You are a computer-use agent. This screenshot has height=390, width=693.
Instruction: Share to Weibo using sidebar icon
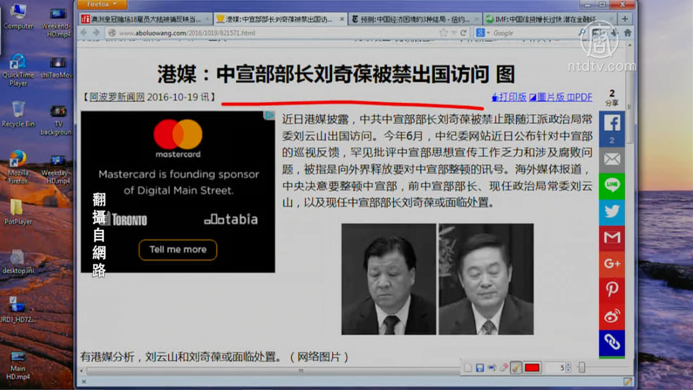pos(612,316)
